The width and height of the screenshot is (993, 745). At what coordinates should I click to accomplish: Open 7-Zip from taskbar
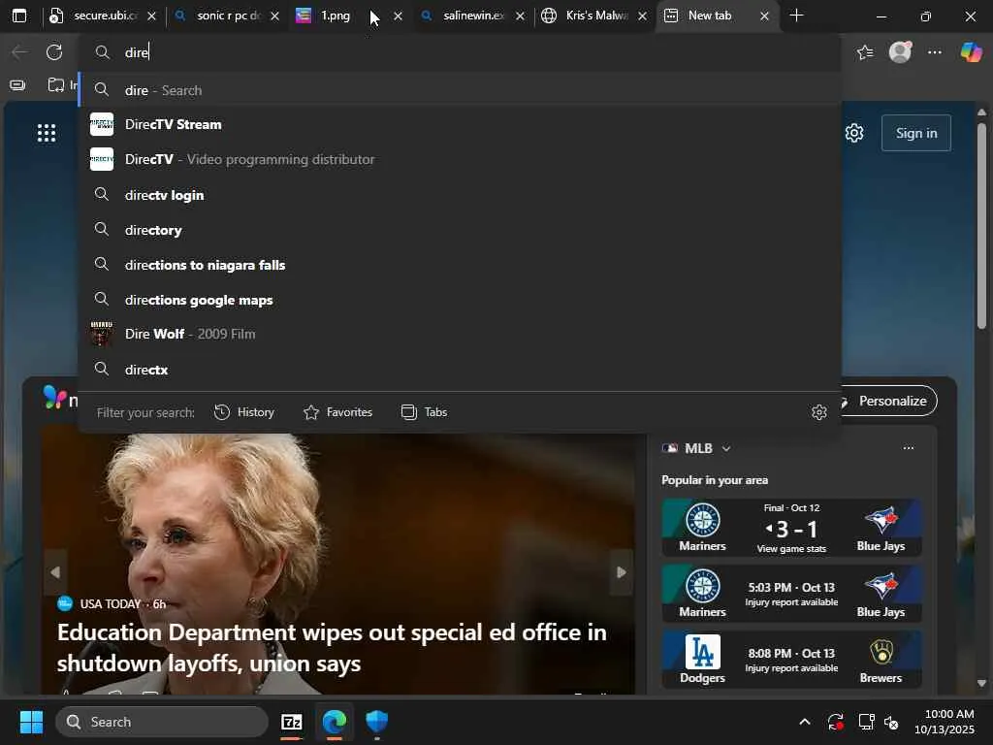point(291,722)
